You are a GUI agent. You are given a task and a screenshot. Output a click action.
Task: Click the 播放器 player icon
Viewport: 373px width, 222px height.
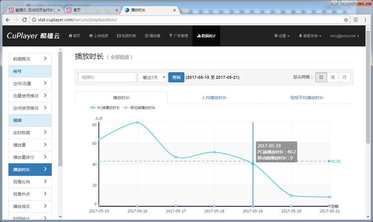[146, 36]
